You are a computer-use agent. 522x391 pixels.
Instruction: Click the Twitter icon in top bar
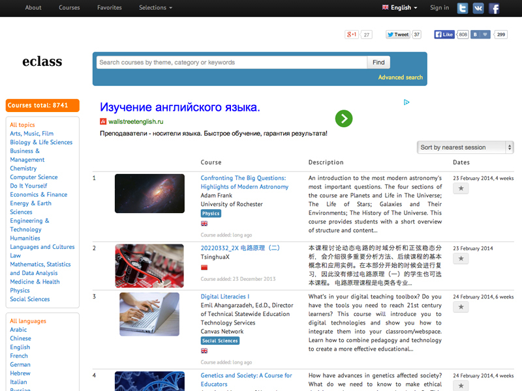463,8
